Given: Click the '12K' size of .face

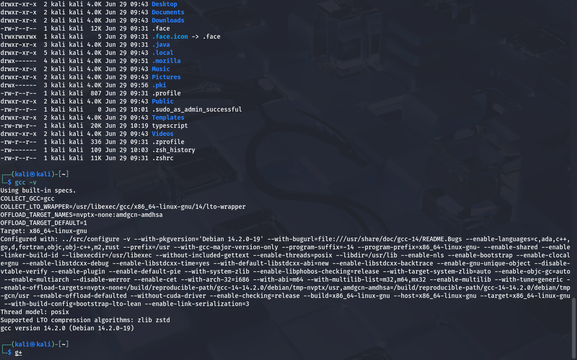Looking at the screenshot, I should (96, 28).
